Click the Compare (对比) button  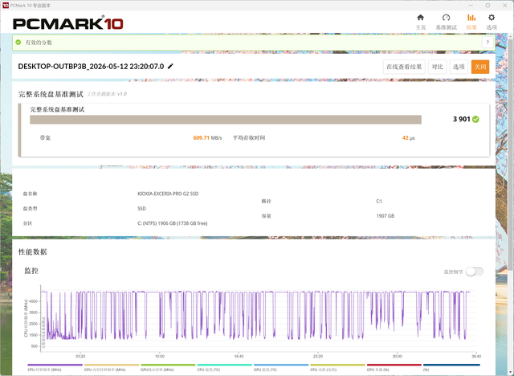point(437,67)
